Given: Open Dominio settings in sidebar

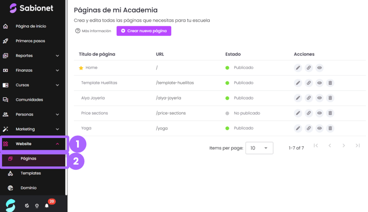Looking at the screenshot, I should point(28,188).
